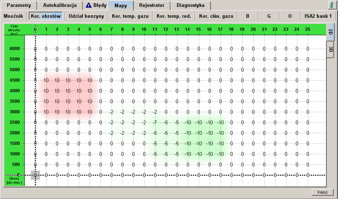This screenshot has width=338, height=199.
Task: Switch to the 3D view tab
Action: point(330,49)
